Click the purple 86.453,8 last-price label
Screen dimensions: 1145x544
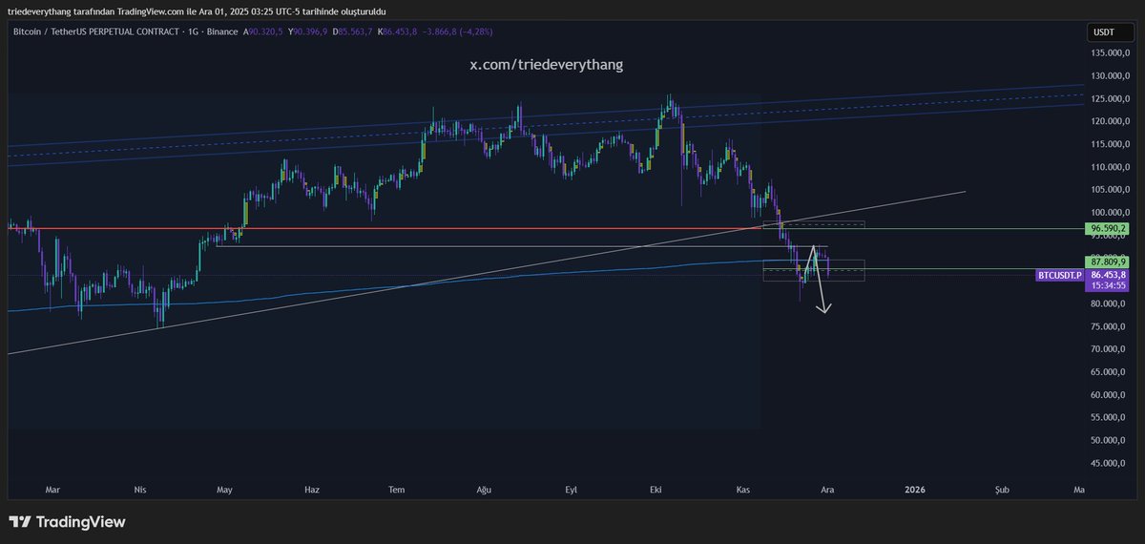[x=1107, y=274]
